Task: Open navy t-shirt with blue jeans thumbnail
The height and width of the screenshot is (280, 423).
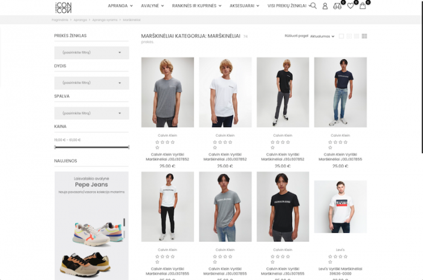Action: click(x=340, y=93)
